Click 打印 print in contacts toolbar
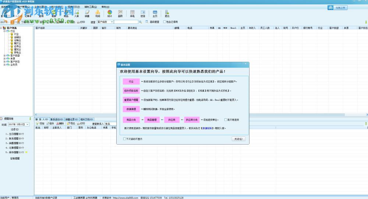Viewport: 368px width, 199px height. (81, 124)
